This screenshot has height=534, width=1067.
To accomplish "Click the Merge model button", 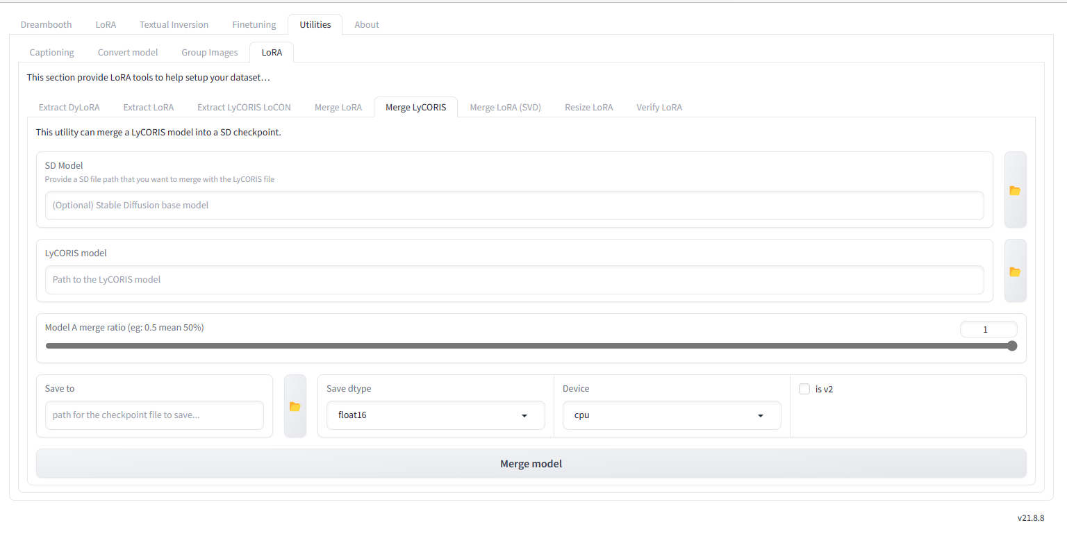I will point(531,463).
